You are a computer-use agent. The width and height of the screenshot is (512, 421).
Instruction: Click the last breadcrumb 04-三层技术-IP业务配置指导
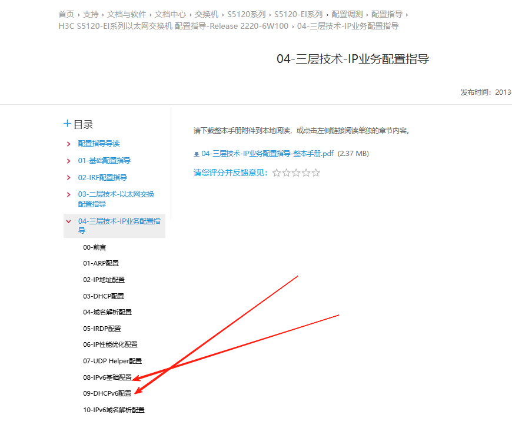click(348, 26)
